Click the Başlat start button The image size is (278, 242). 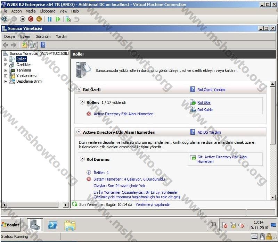click(10, 225)
